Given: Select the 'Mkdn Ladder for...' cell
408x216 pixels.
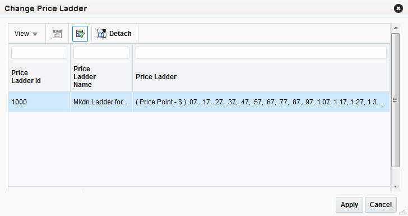Looking at the screenshot, I should point(101,102).
